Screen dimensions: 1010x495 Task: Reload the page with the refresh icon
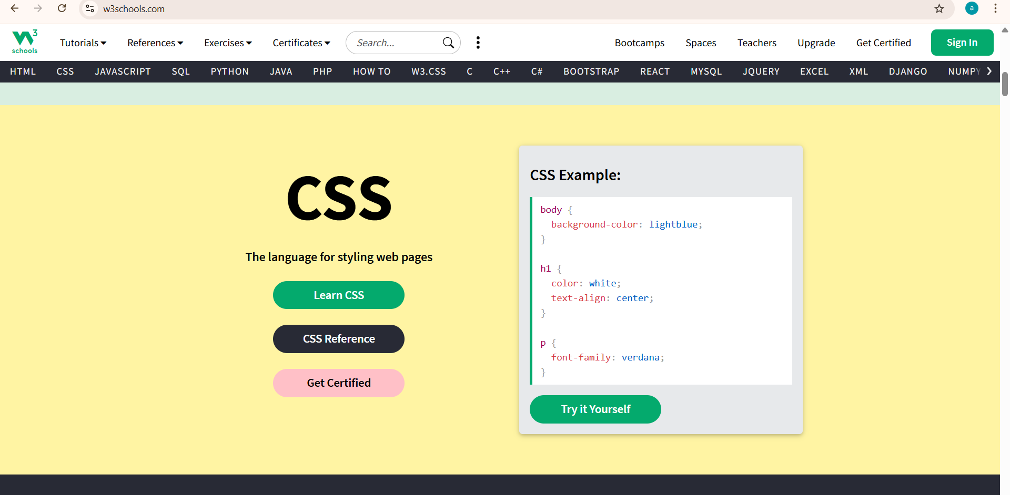[62, 8]
